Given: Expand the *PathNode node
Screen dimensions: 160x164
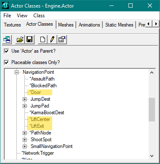Looking at the screenshot, I should point(24,133).
